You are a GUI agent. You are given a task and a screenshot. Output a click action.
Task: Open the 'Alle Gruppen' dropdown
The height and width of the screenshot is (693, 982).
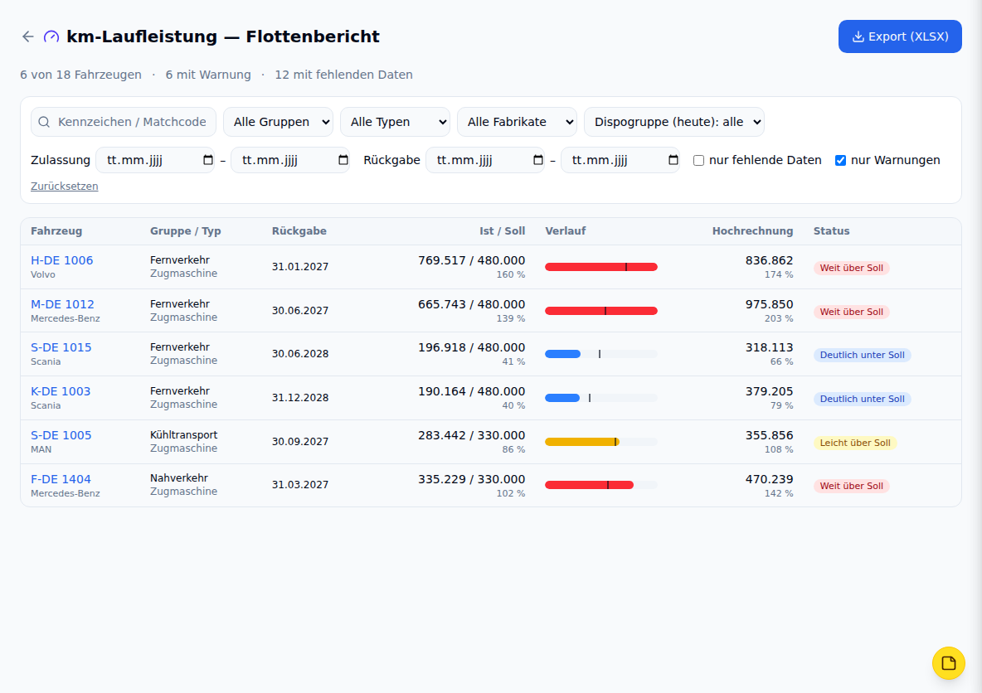pos(279,122)
